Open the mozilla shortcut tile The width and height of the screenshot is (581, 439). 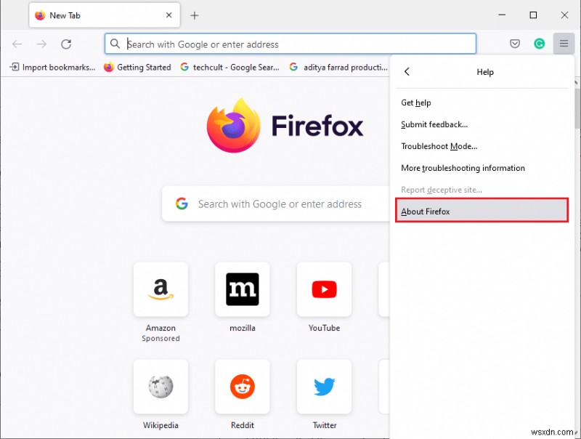[x=243, y=289]
